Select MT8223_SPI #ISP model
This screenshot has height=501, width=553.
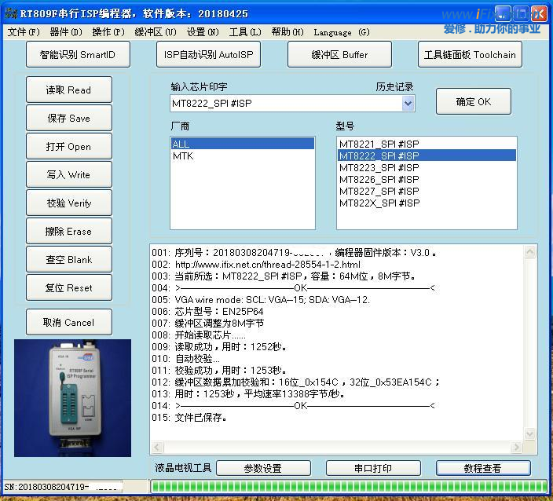coord(427,167)
